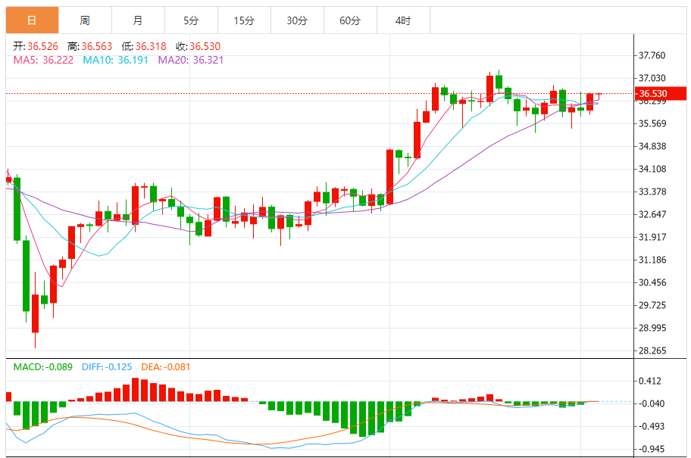Click the -0.945 MACD axis label

[x=652, y=449]
